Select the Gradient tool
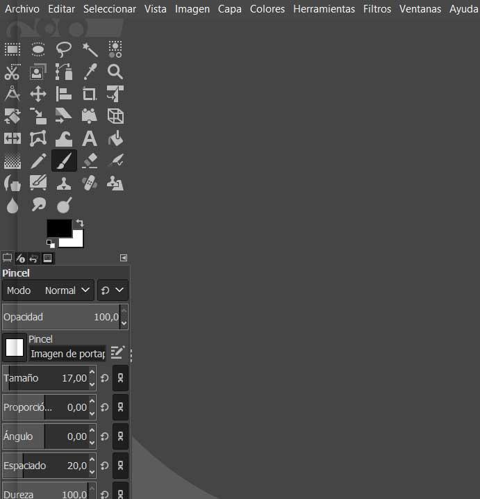The width and height of the screenshot is (480, 499). tap(13, 161)
